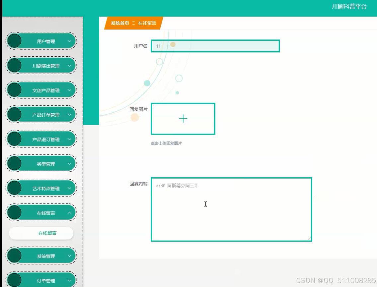Open the 产品订单管理 menu item

click(41, 115)
